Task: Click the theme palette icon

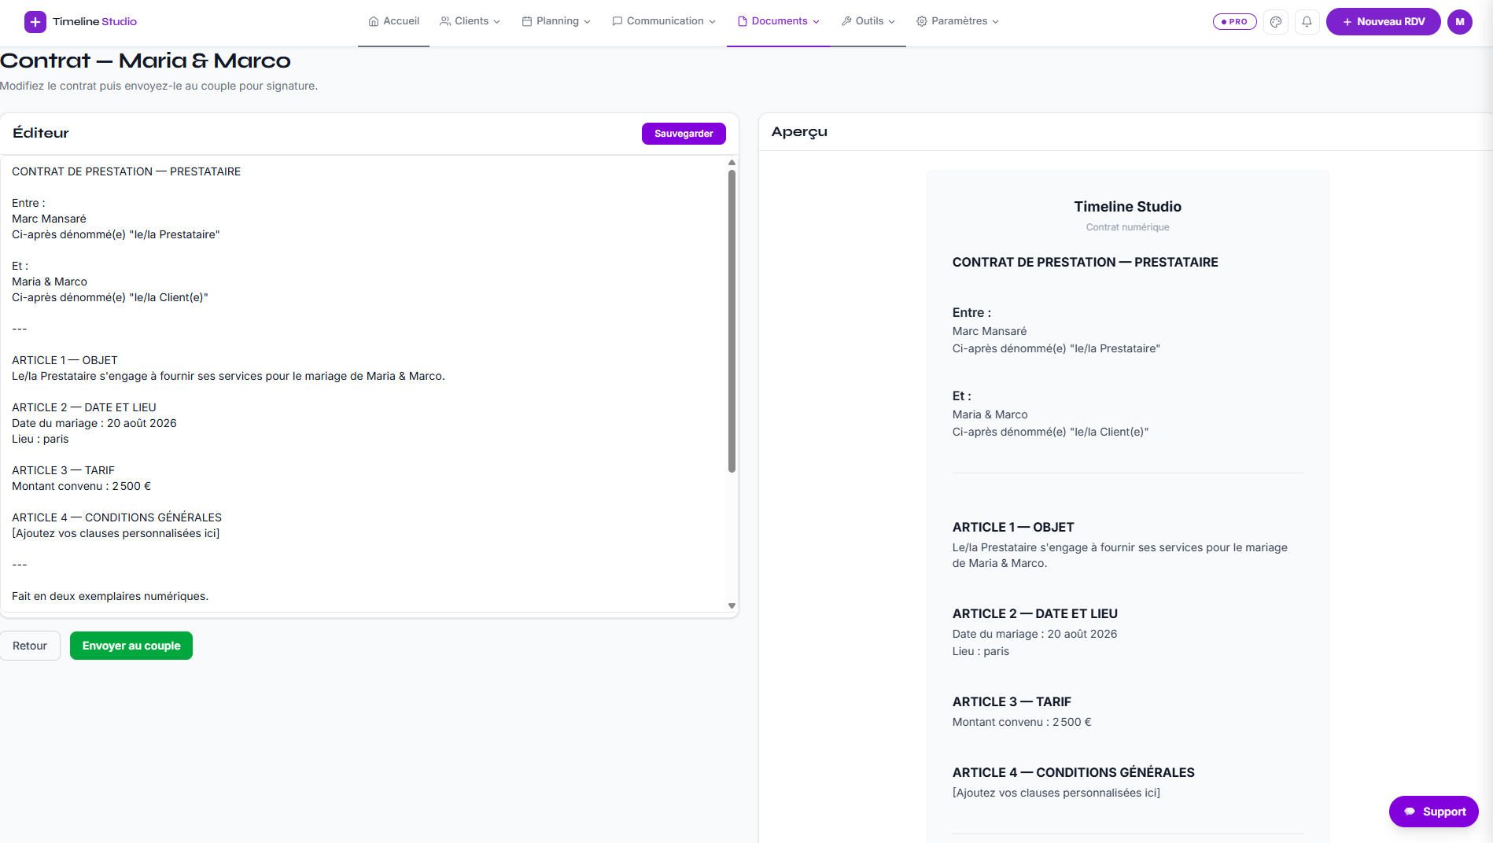Action: tap(1276, 22)
